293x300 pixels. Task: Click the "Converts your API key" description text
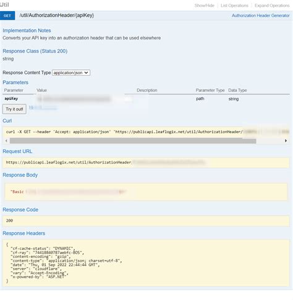point(82,38)
